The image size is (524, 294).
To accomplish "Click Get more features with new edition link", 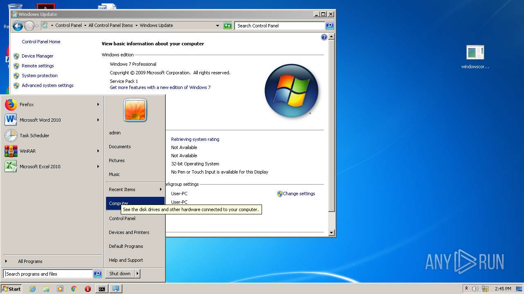I will point(160,87).
